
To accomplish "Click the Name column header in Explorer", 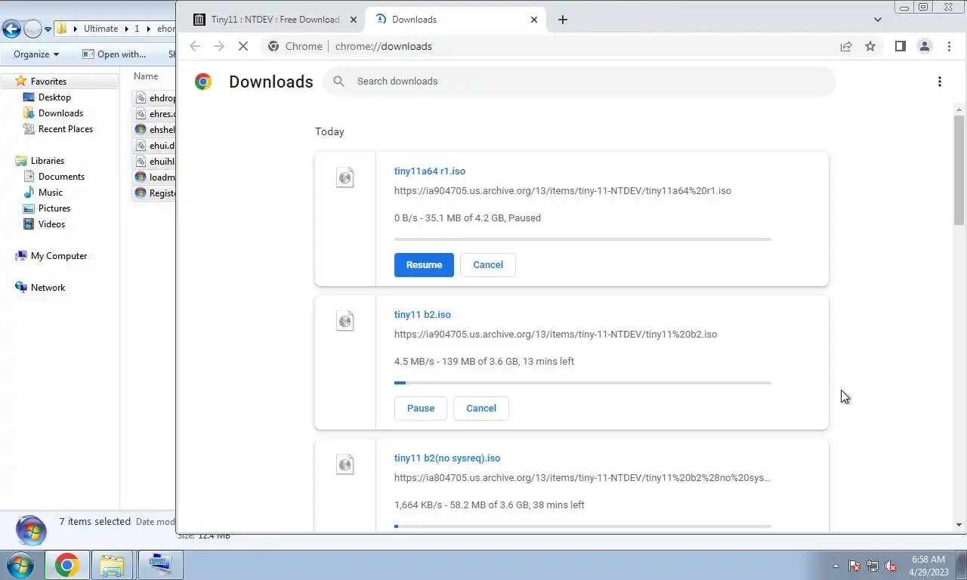I will (x=146, y=76).
